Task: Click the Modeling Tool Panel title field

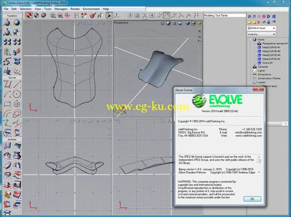Action: pos(225,15)
